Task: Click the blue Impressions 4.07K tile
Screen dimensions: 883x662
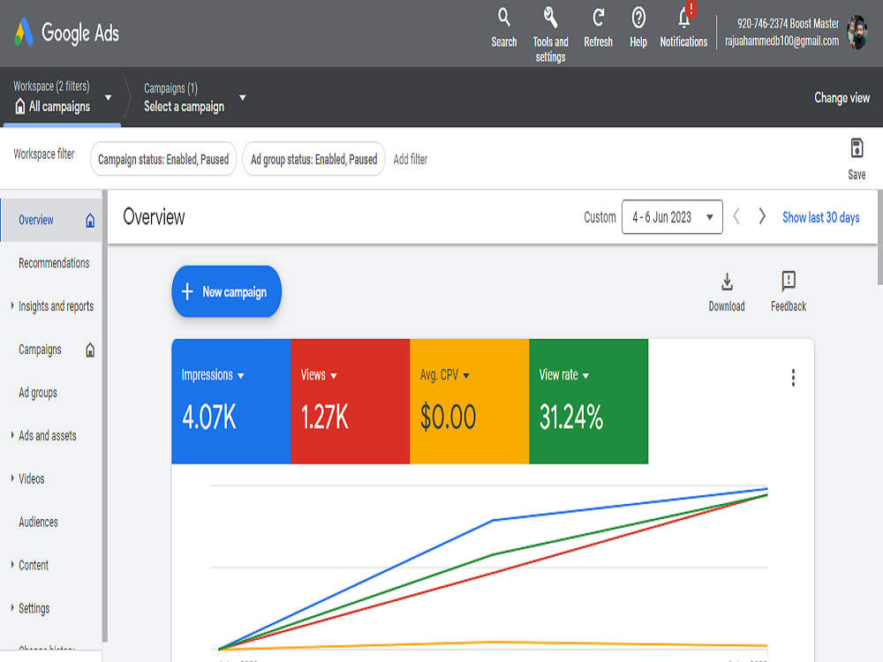Action: click(x=230, y=402)
